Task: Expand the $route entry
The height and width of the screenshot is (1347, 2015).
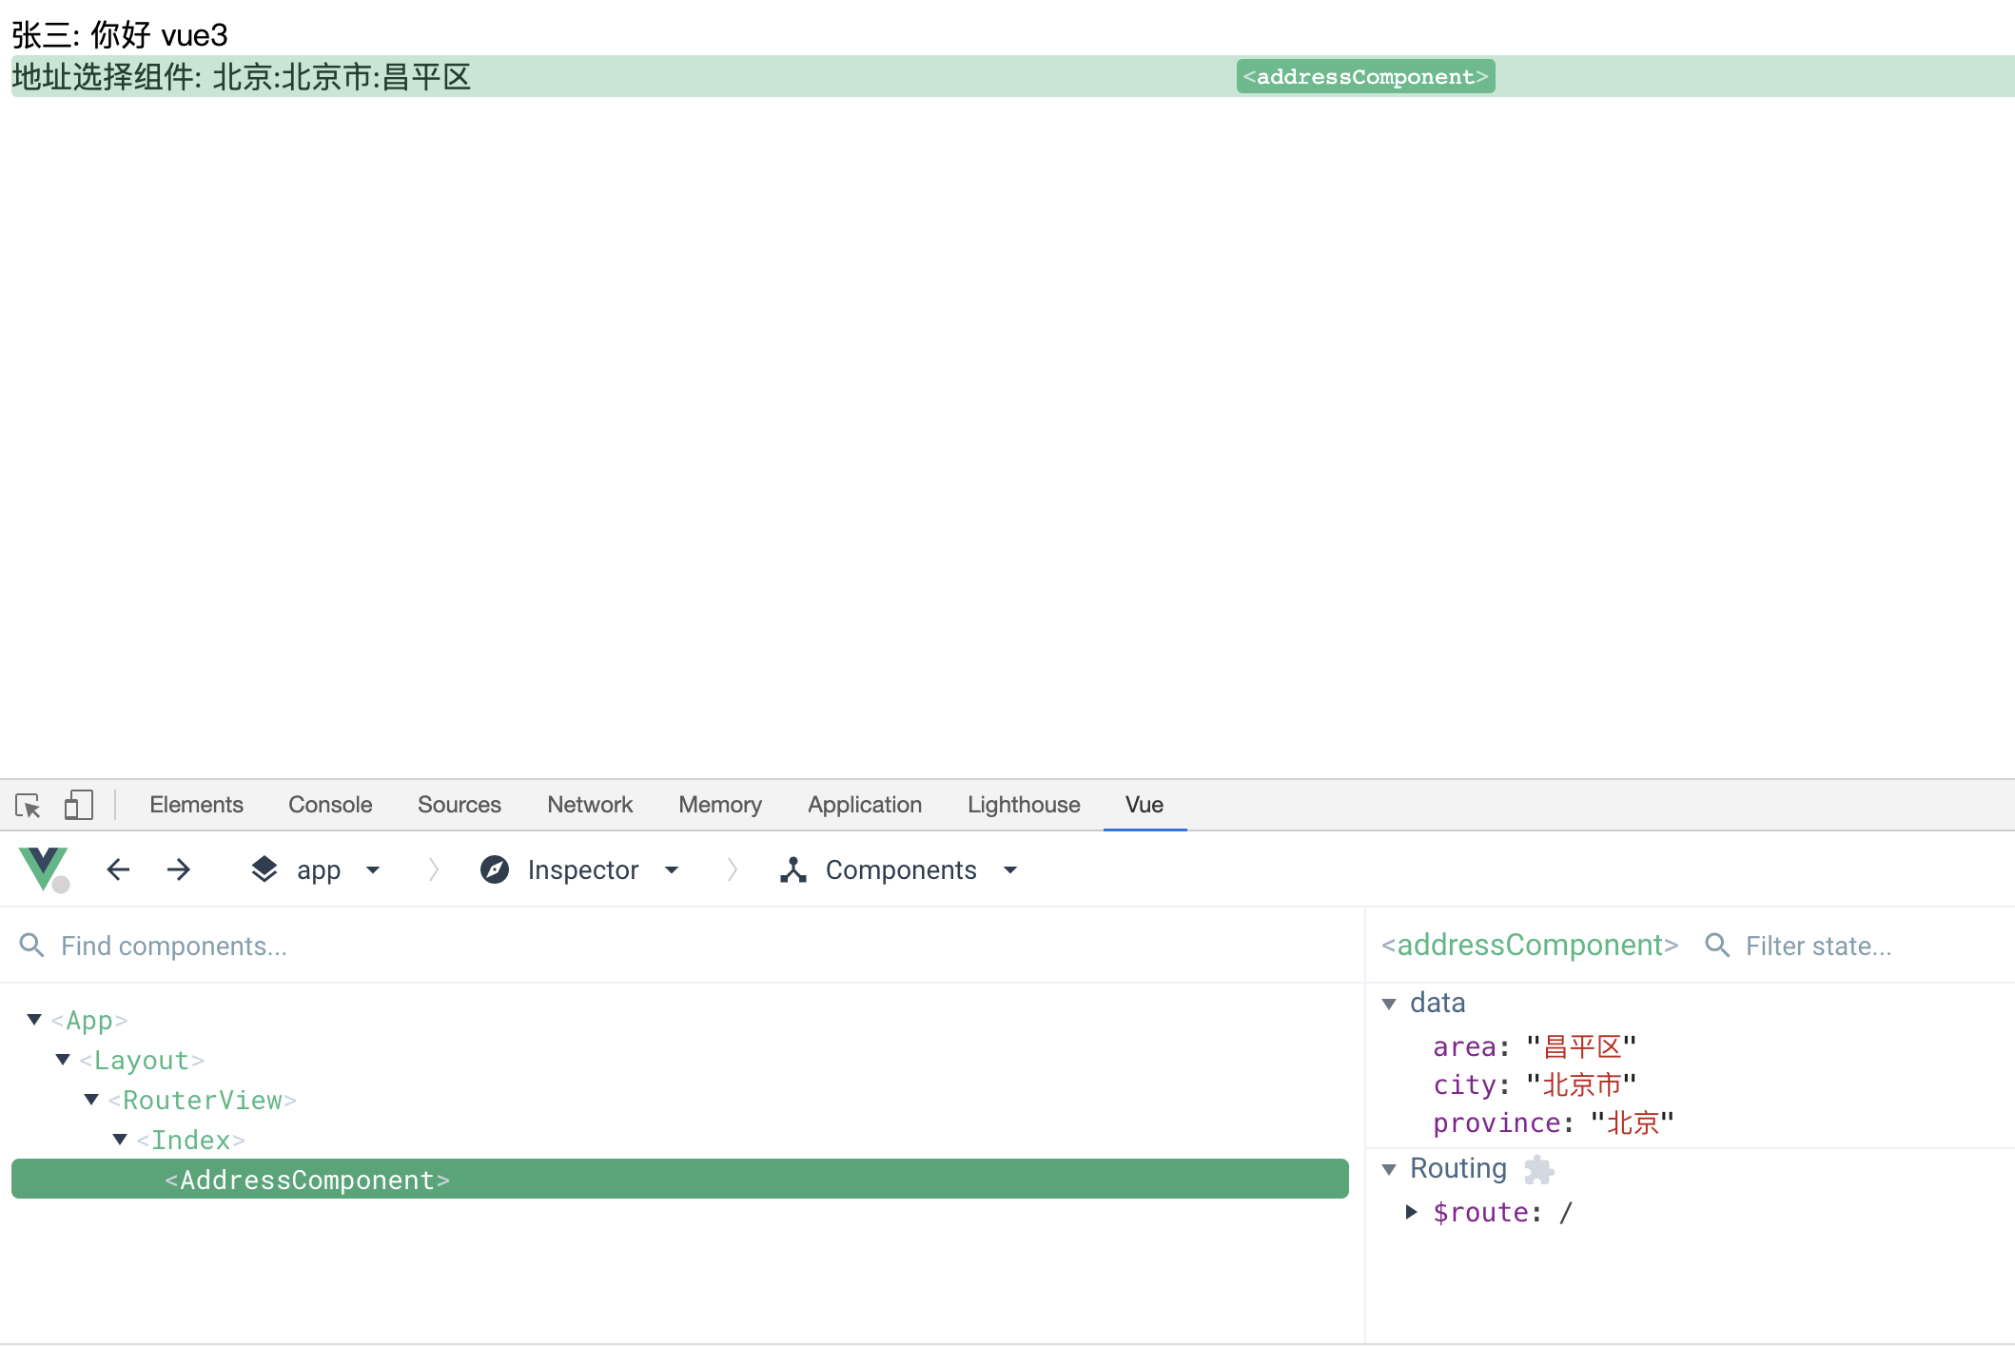Action: (1412, 1212)
